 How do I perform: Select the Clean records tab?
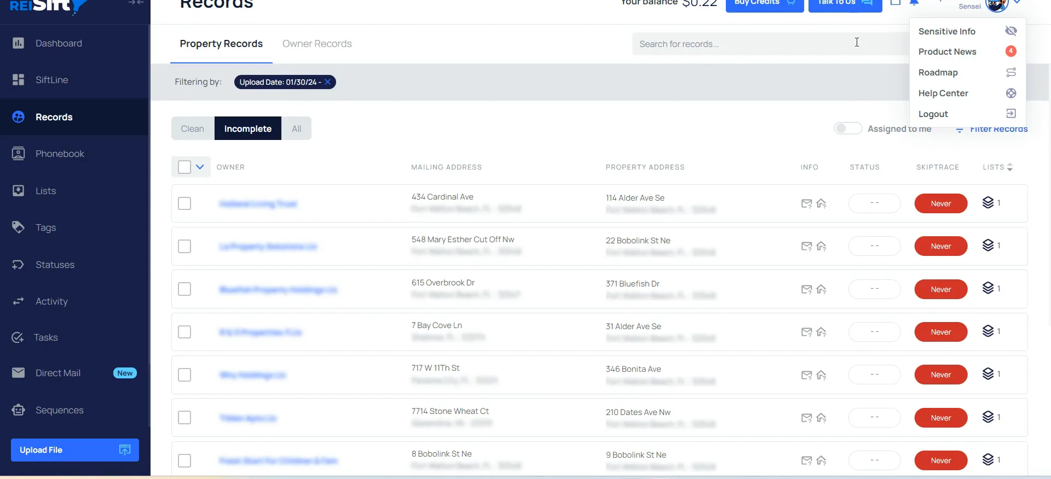193,128
